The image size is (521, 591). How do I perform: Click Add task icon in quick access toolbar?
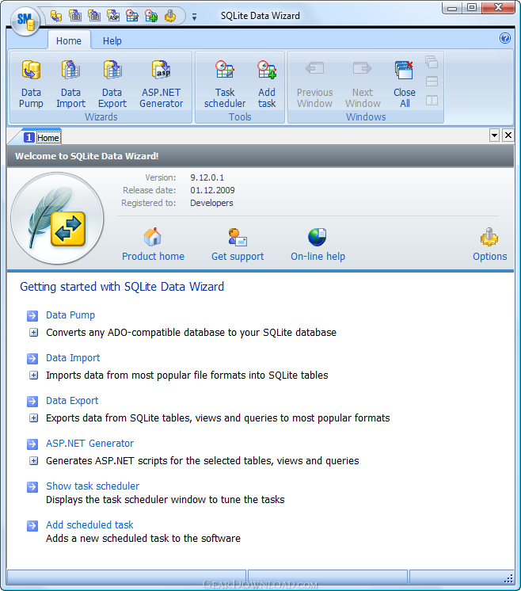click(x=151, y=16)
